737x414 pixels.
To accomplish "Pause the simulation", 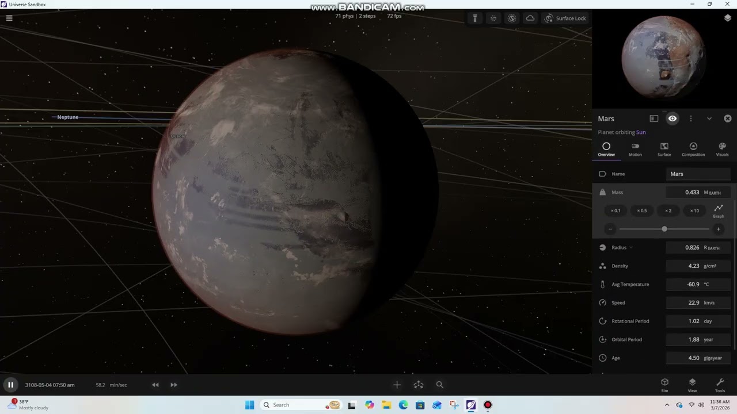I will 10,385.
